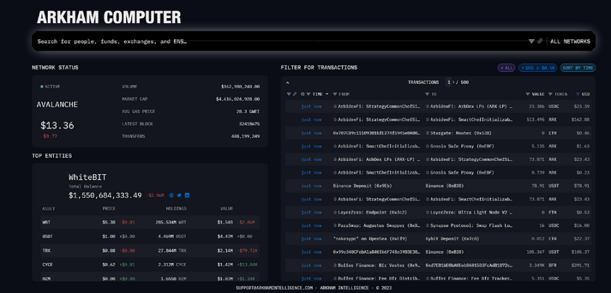
Task: Click the 'just now' time in the $23.39 row
Action: click(x=311, y=106)
